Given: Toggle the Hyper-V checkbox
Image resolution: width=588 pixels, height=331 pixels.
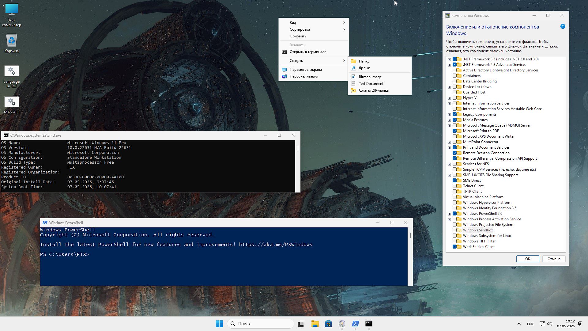Looking at the screenshot, I should tap(454, 98).
